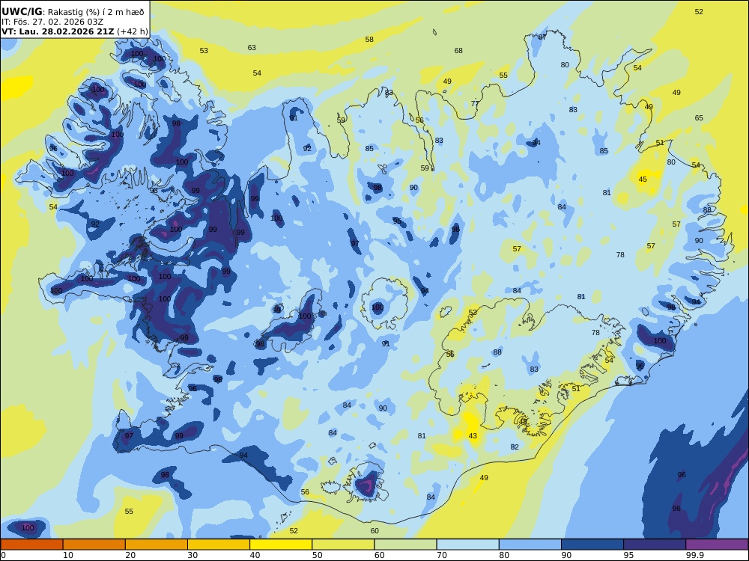Click the dark indigo 95–99.9 legend swatch
Screen dimensions: 749x561
(x=655, y=545)
